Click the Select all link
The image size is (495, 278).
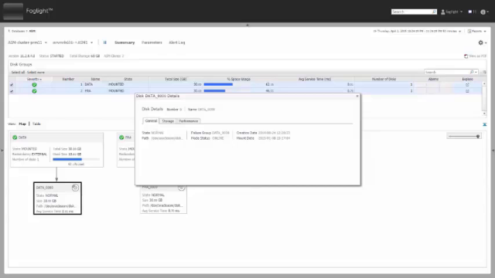(x=18, y=73)
